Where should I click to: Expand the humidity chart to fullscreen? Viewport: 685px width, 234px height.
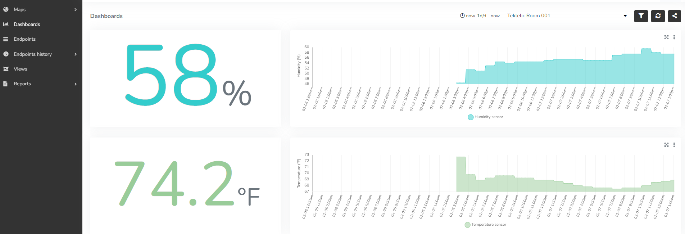[x=666, y=37]
